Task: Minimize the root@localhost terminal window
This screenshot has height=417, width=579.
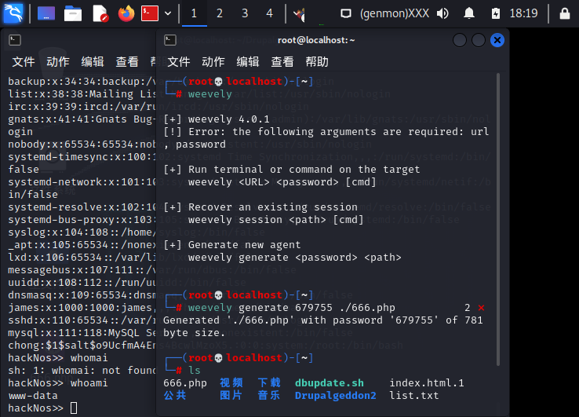Action: pyautogui.click(x=460, y=40)
